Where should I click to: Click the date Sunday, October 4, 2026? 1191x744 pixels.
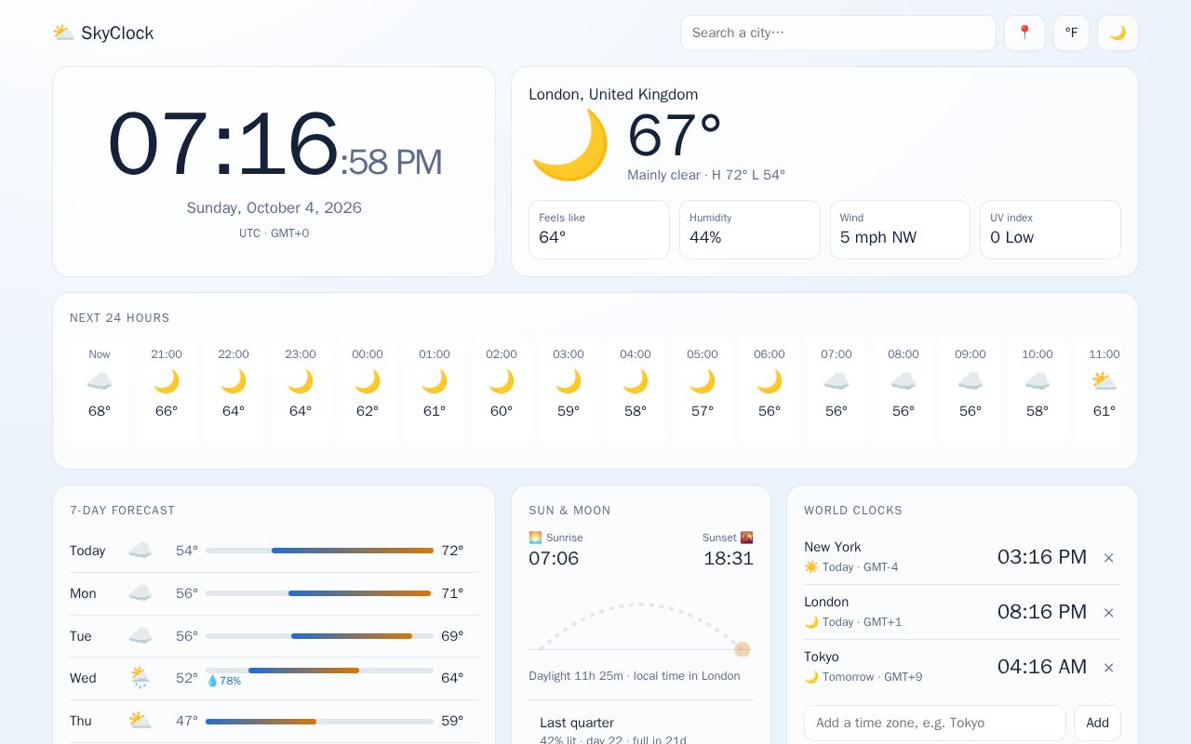(274, 207)
